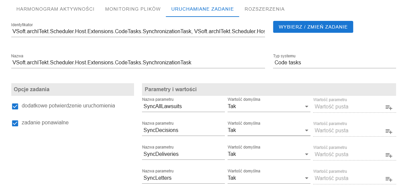
Task: Click the add-value icon in SyncAllLawsuits row
Action: coord(389,107)
